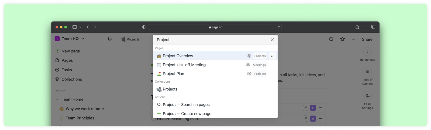Show the page References count

coord(367,52)
